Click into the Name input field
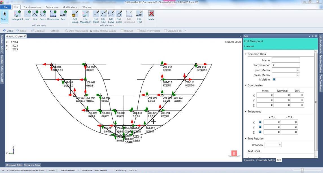 [285, 60]
